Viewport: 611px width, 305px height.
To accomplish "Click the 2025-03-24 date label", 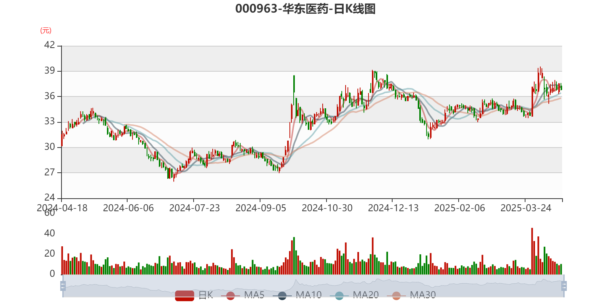I will pyautogui.click(x=526, y=208).
